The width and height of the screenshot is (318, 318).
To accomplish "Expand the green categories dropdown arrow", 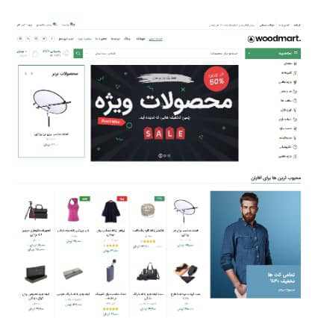I will click(249, 54).
